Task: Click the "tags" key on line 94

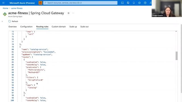Action: (29, 85)
